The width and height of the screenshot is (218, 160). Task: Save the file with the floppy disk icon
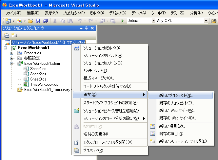pyautogui.click(x=38, y=21)
